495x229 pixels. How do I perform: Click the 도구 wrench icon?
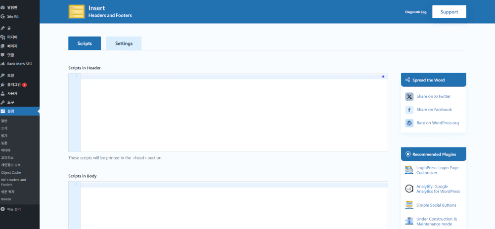click(x=2, y=102)
